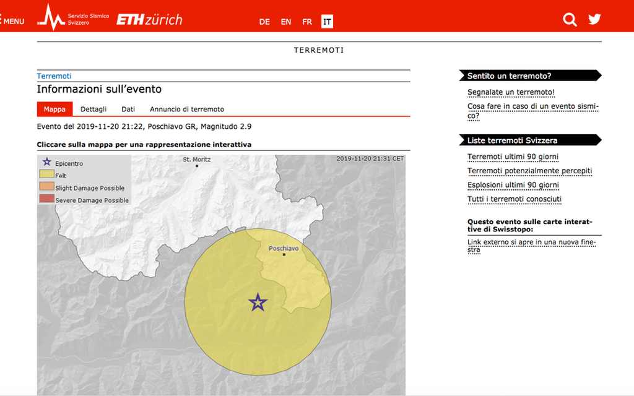Open Twitter via the bird icon
Image resolution: width=634 pixels, height=396 pixels.
coord(594,19)
